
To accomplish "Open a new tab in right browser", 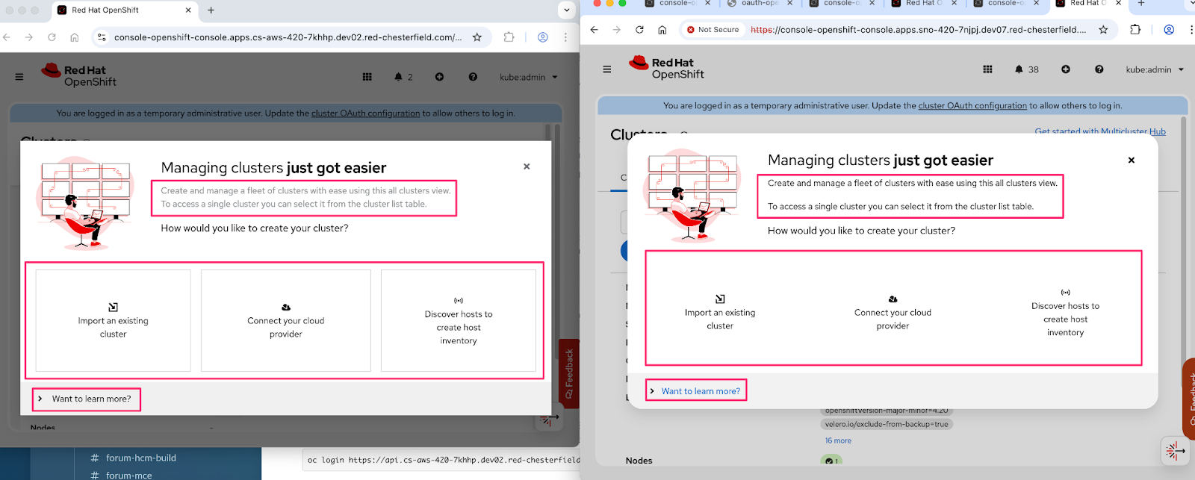I will click(x=1140, y=3).
